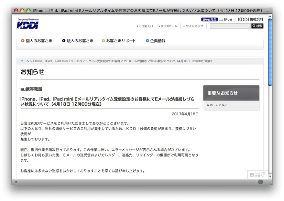Click the ページの先頭へ button
The height and width of the screenshot is (201, 284).
pos(258,174)
